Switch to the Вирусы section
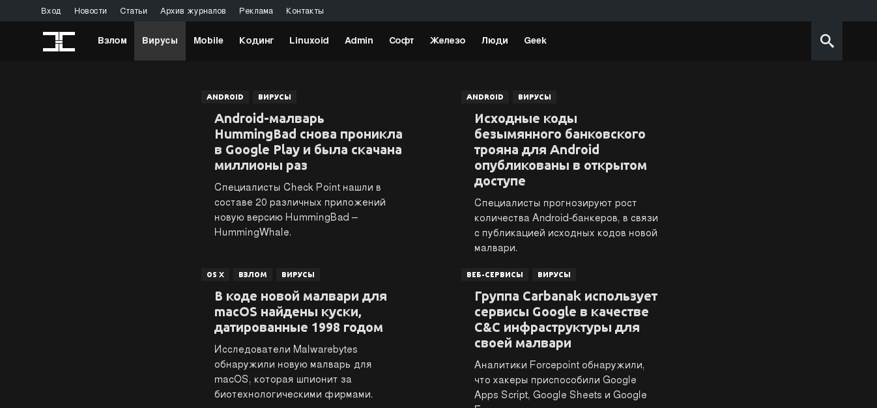The image size is (877, 408). pyautogui.click(x=160, y=40)
